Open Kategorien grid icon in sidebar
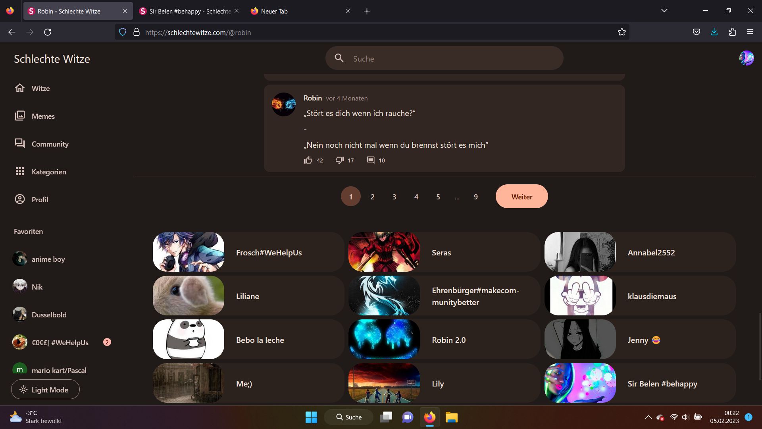This screenshot has height=429, width=762. (x=20, y=172)
